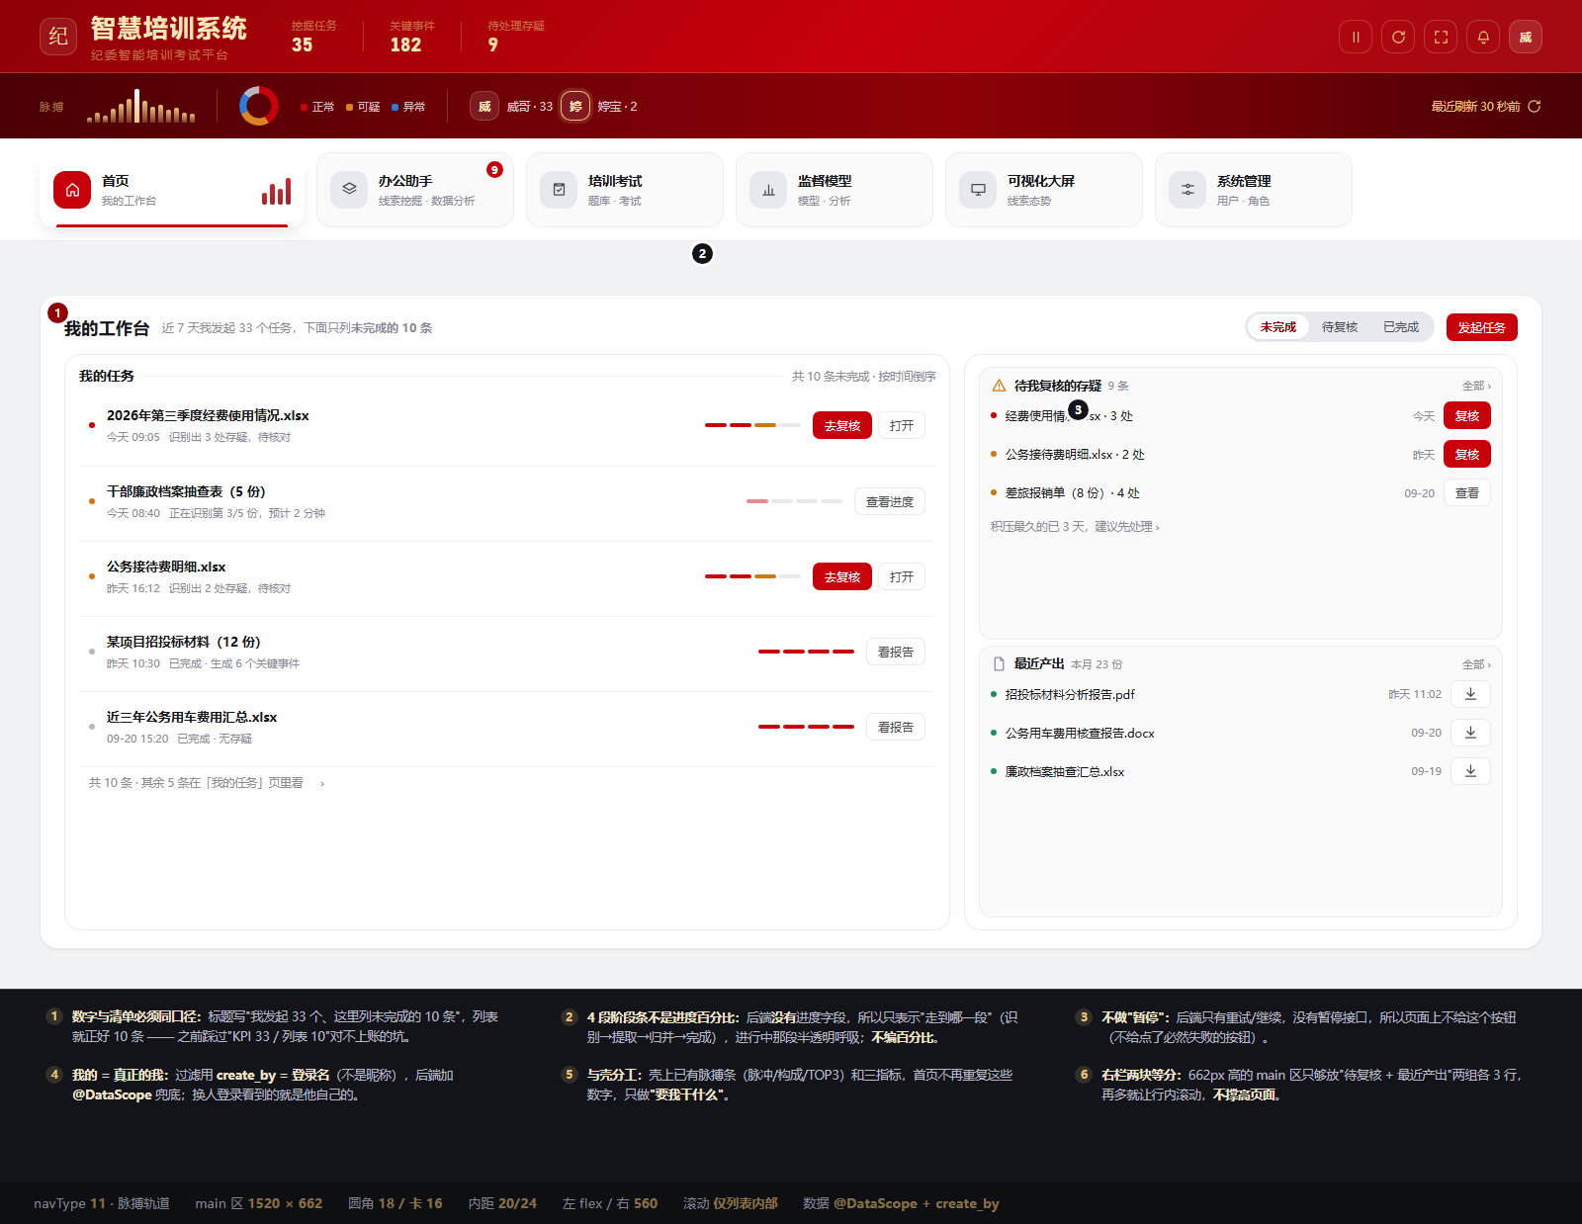
Task: Click the 发起任务 button
Action: 1481,327
